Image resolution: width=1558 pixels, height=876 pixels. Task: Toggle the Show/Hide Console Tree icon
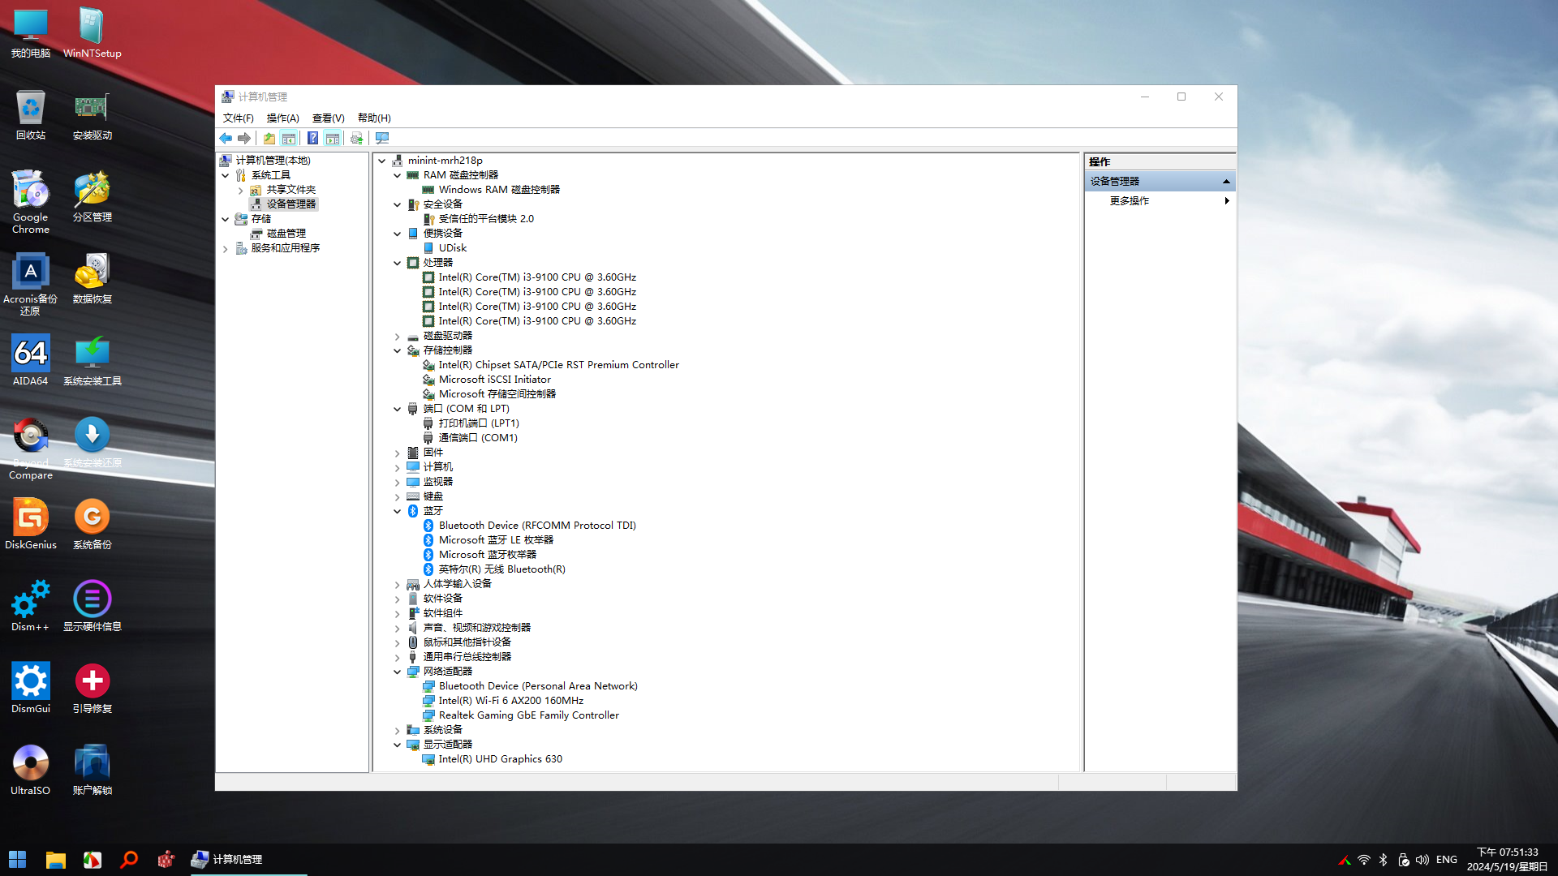click(x=289, y=138)
